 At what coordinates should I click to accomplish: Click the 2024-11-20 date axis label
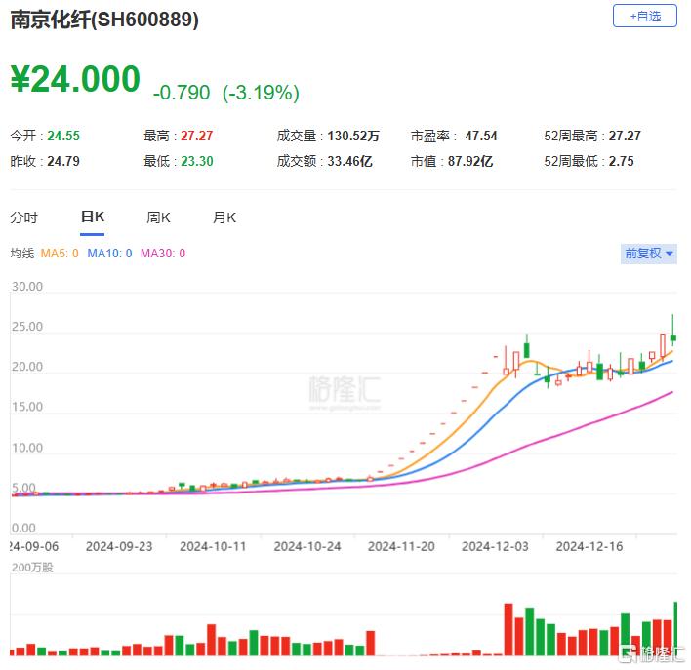click(401, 547)
